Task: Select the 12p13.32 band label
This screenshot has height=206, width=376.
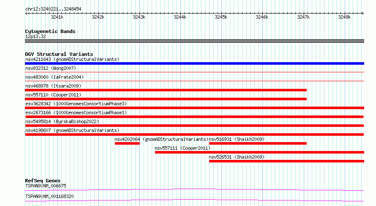Action: tap(35, 36)
